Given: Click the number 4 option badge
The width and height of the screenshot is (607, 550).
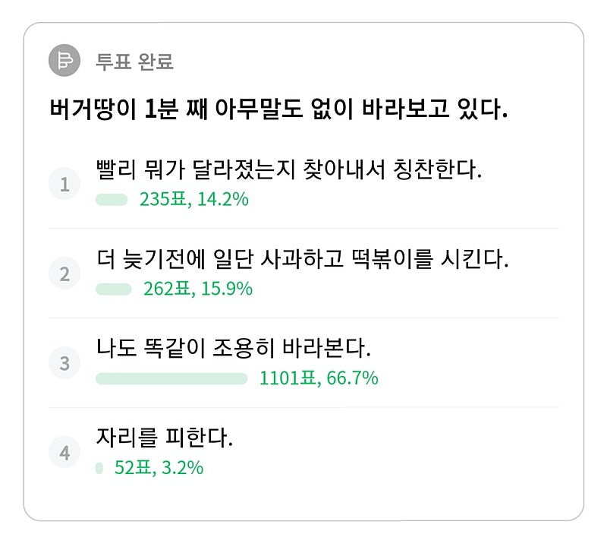Looking at the screenshot, I should point(64,453).
